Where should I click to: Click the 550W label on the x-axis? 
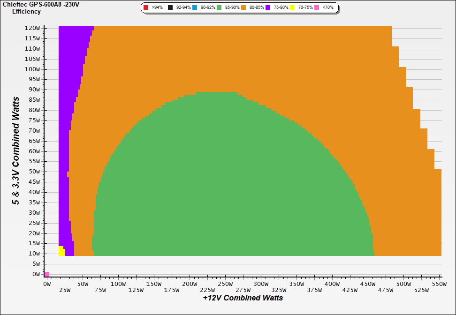tap(439, 284)
